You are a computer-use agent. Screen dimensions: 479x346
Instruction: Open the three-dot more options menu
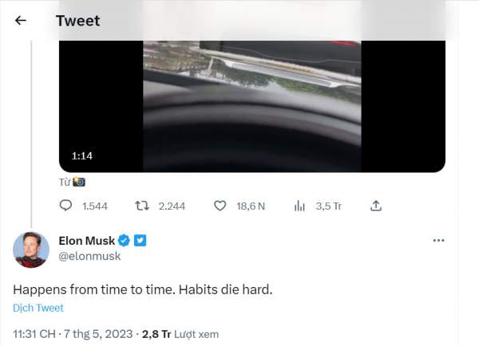click(x=438, y=241)
